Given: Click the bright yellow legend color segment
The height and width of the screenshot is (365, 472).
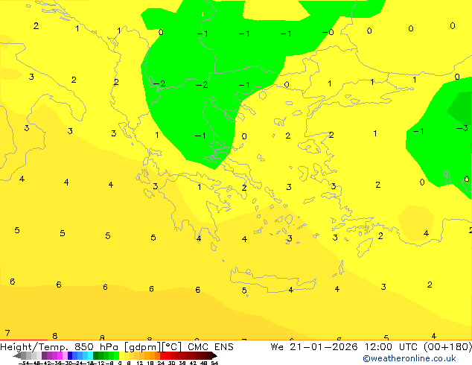Looking at the screenshot, I should (x=121, y=355).
